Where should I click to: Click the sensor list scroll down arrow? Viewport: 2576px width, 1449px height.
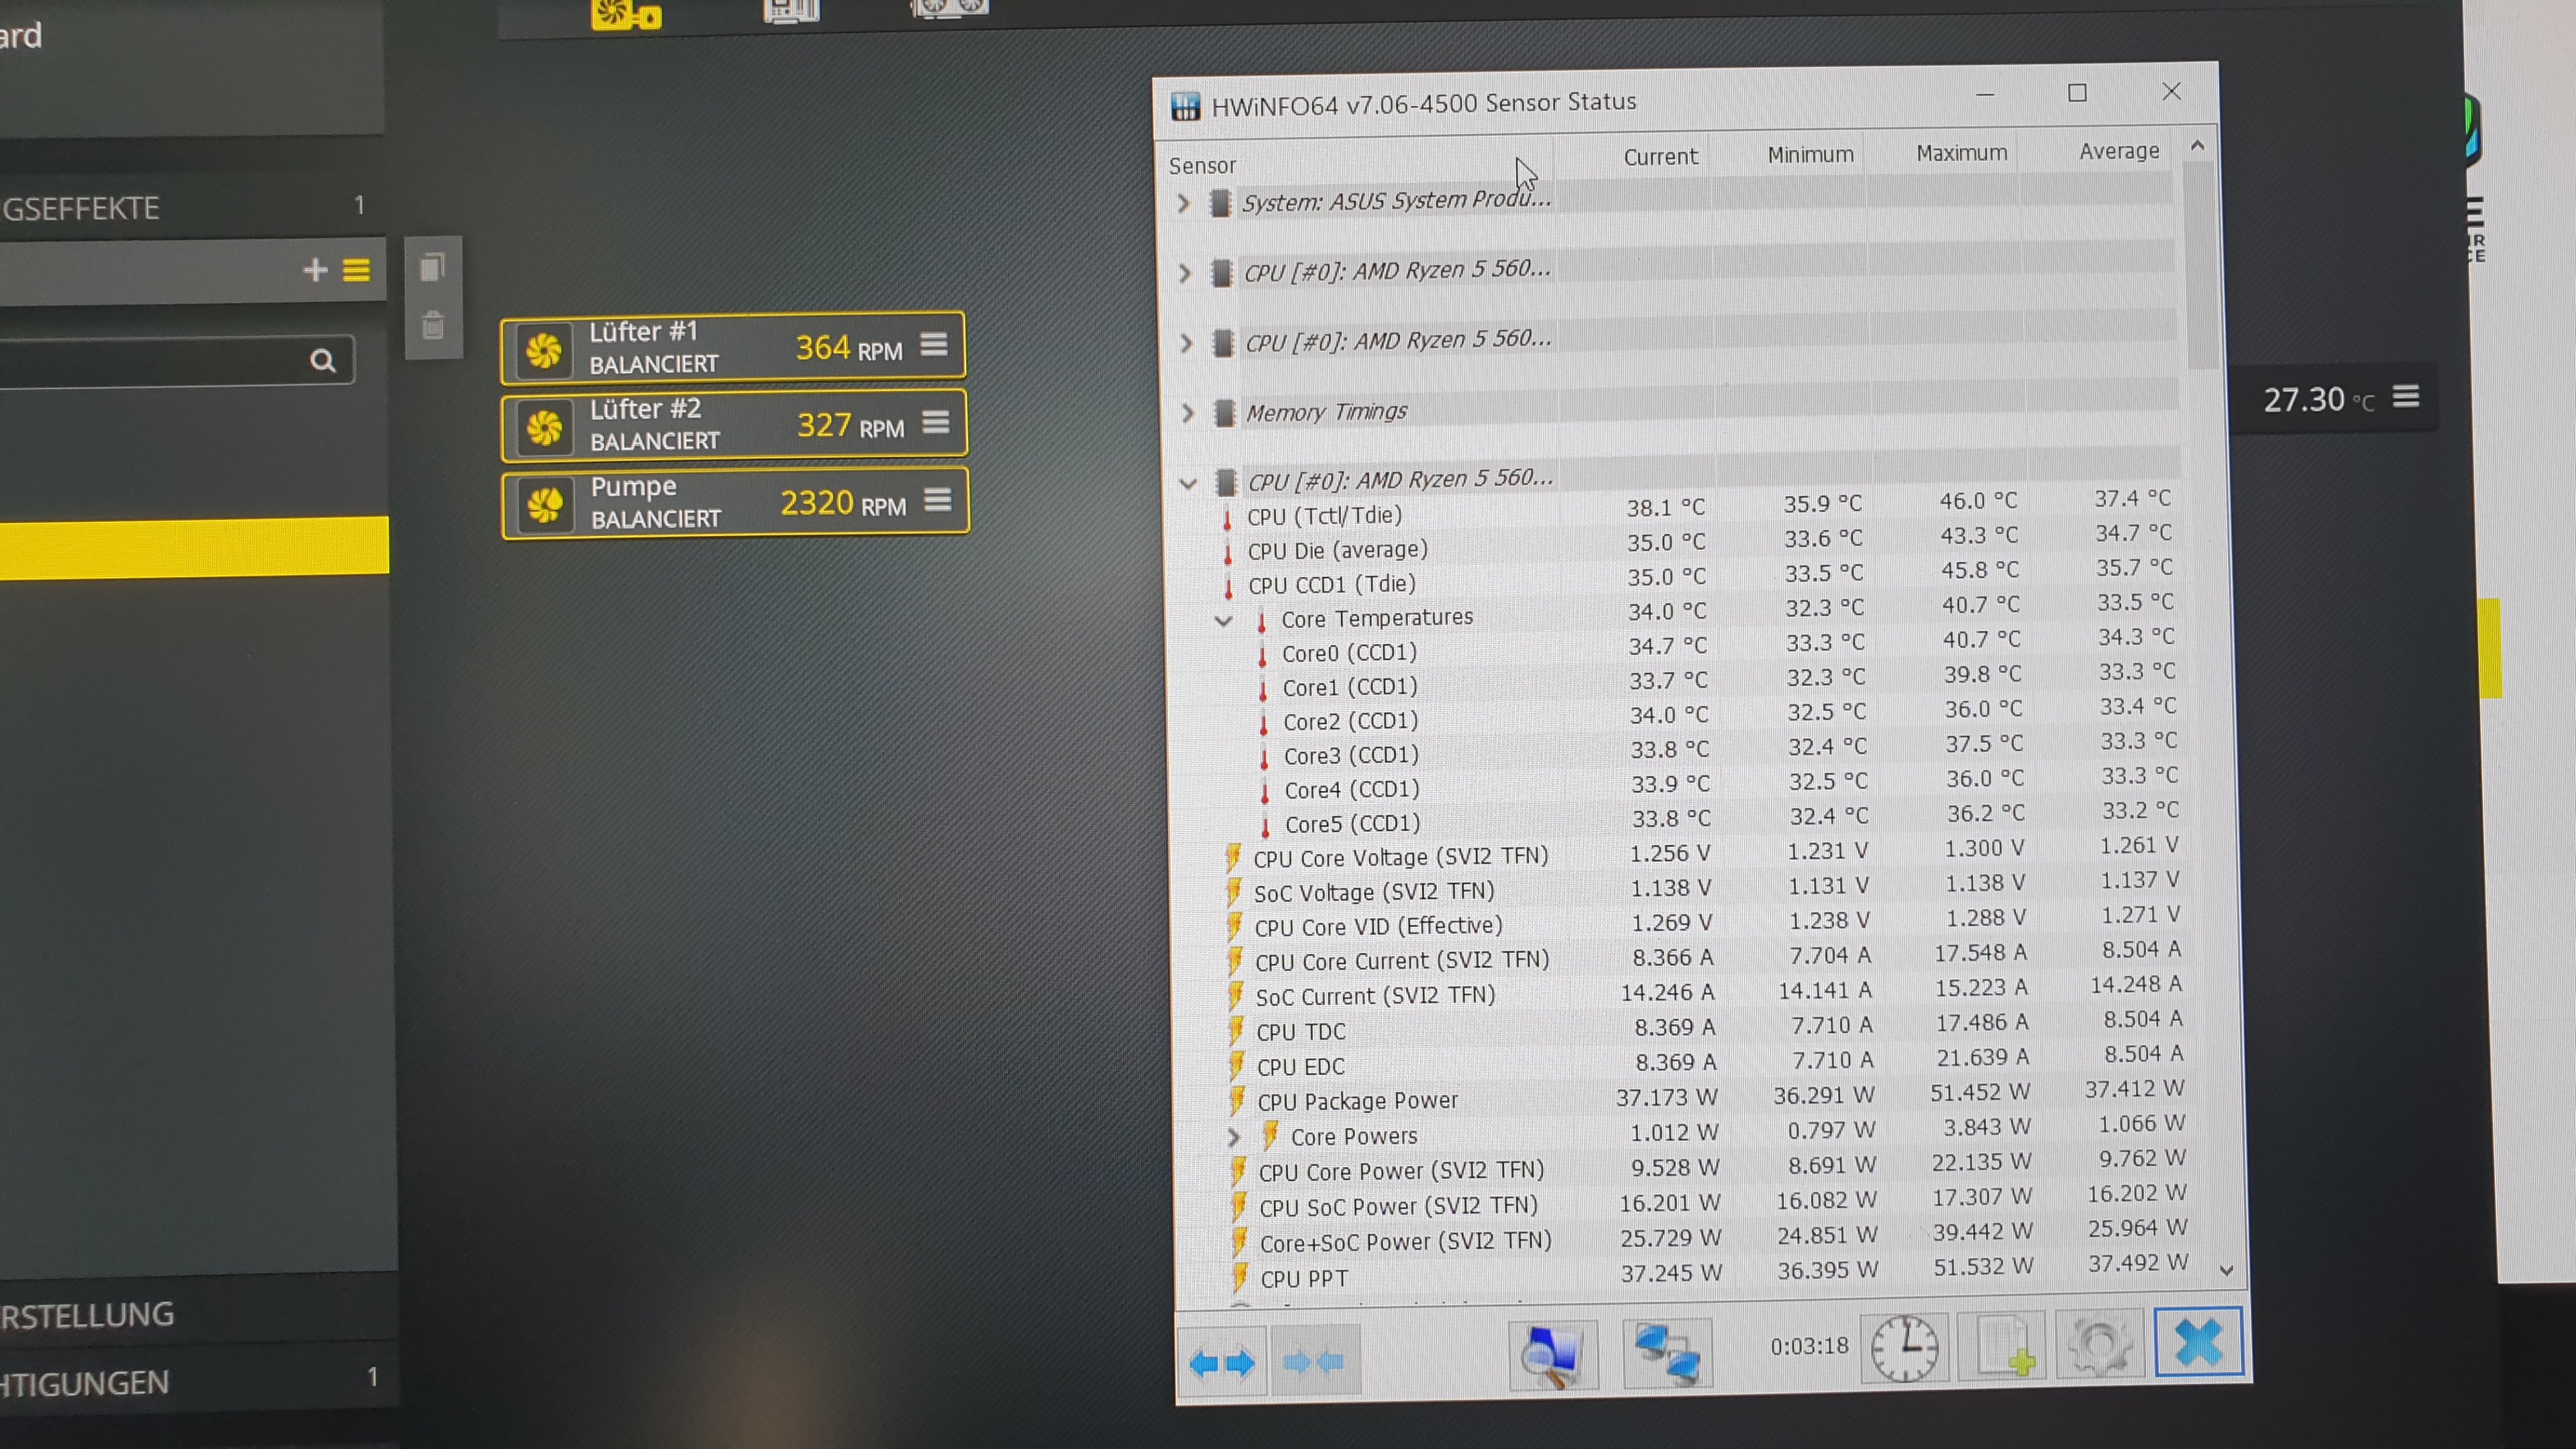pyautogui.click(x=2226, y=1270)
